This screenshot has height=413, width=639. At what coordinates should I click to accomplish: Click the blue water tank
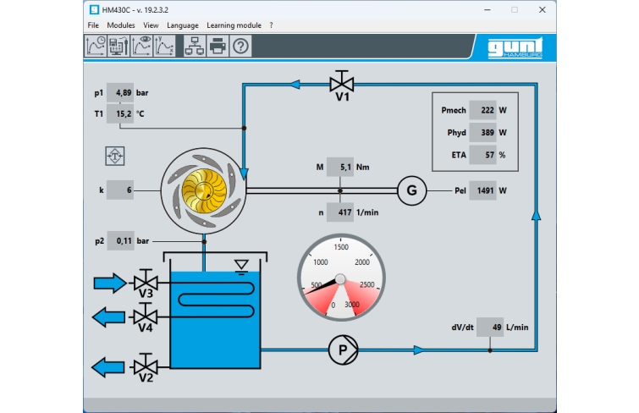[x=215, y=320]
